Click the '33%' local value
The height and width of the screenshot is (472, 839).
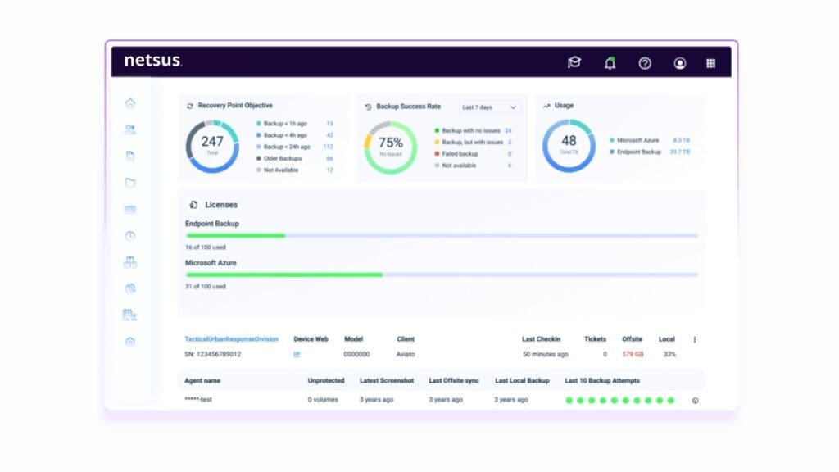point(669,354)
